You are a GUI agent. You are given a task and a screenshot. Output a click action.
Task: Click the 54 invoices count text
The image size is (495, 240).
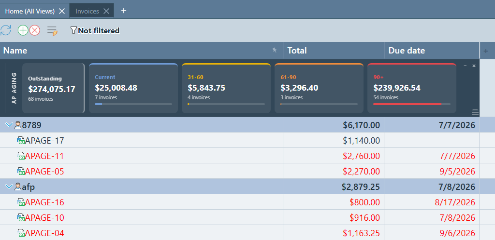pos(385,97)
